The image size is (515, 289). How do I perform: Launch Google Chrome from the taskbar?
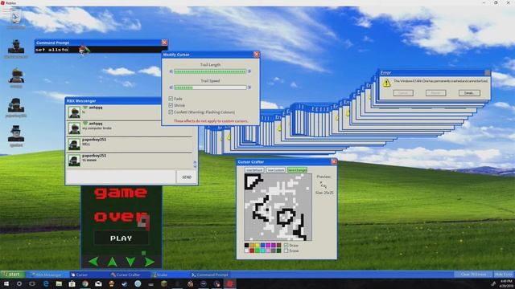click(x=85, y=283)
